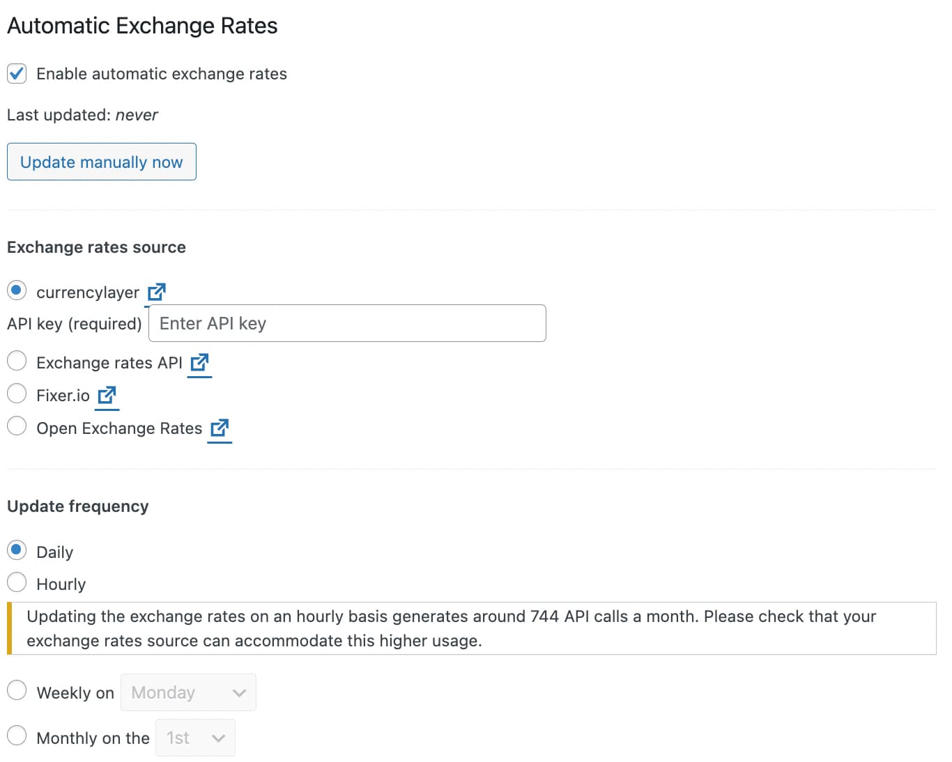Click the Open Exchange Rates external link icon
The height and width of the screenshot is (762, 952).
tap(219, 428)
